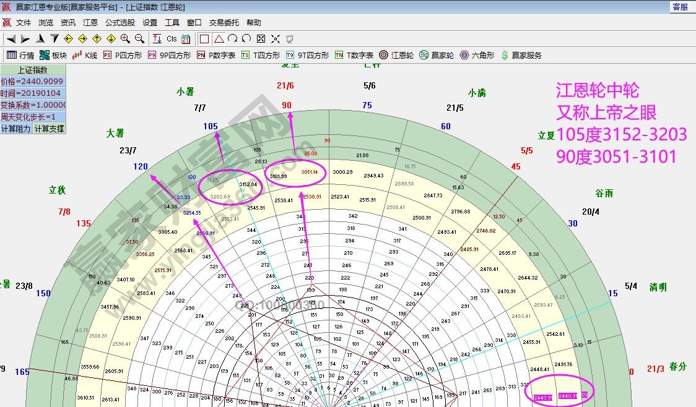Click the yellow up arrow diamond icon

[97, 38]
